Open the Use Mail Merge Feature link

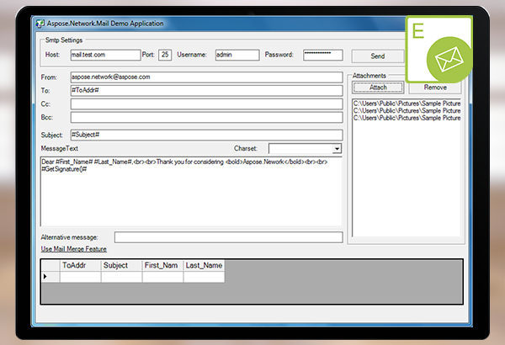point(74,249)
